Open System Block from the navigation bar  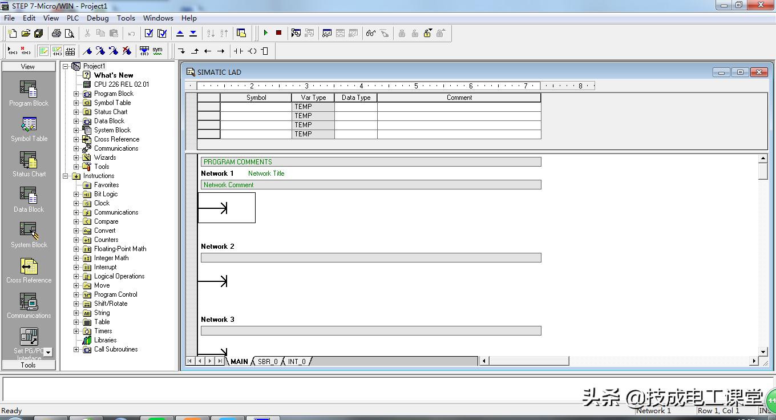tap(29, 236)
